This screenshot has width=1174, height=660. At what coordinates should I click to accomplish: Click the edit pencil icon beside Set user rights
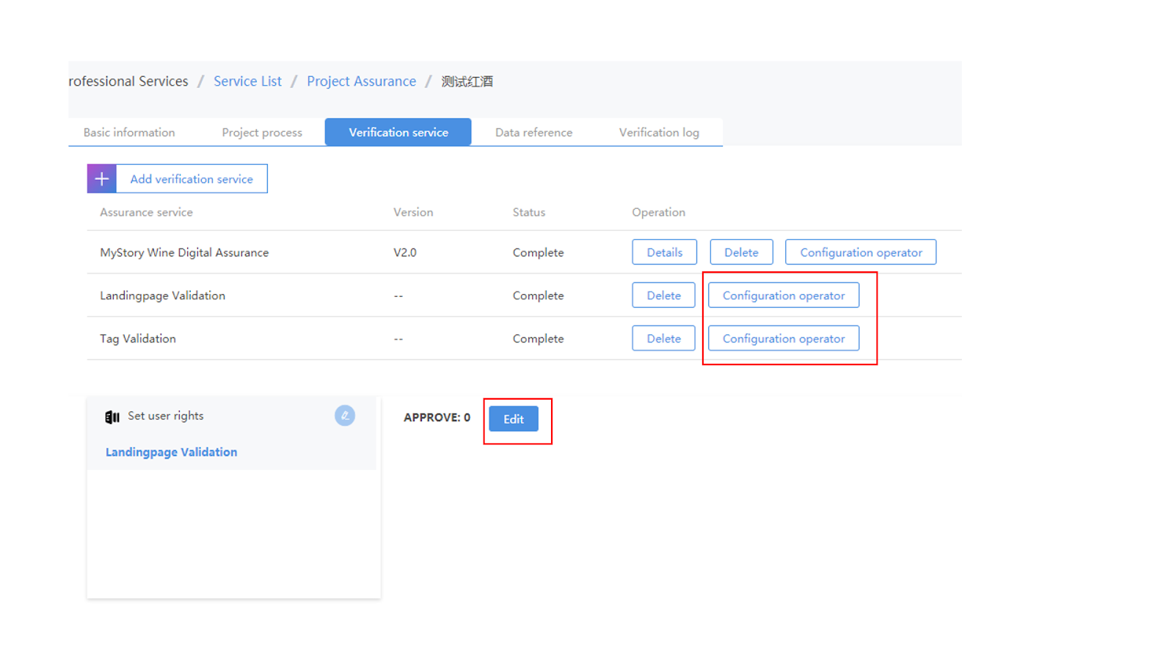tap(345, 416)
